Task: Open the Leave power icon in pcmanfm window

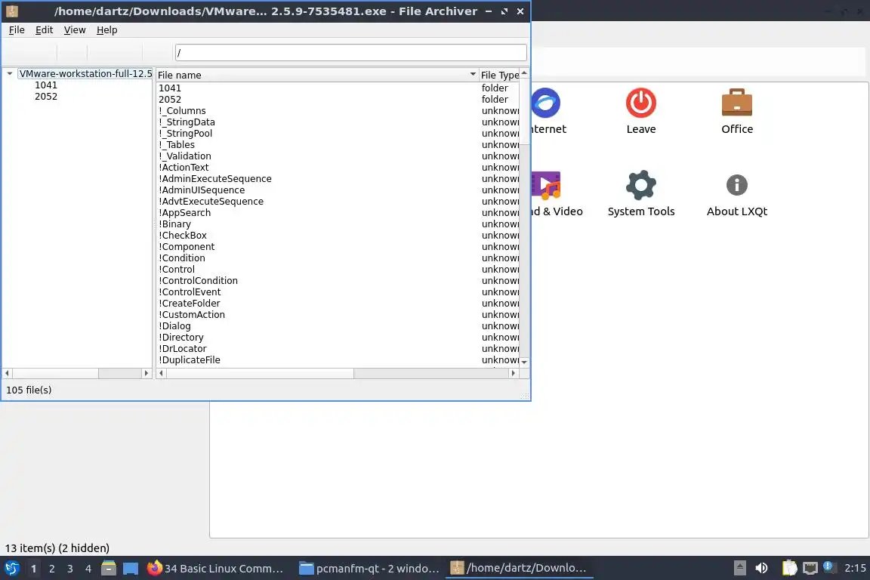Action: [x=641, y=103]
